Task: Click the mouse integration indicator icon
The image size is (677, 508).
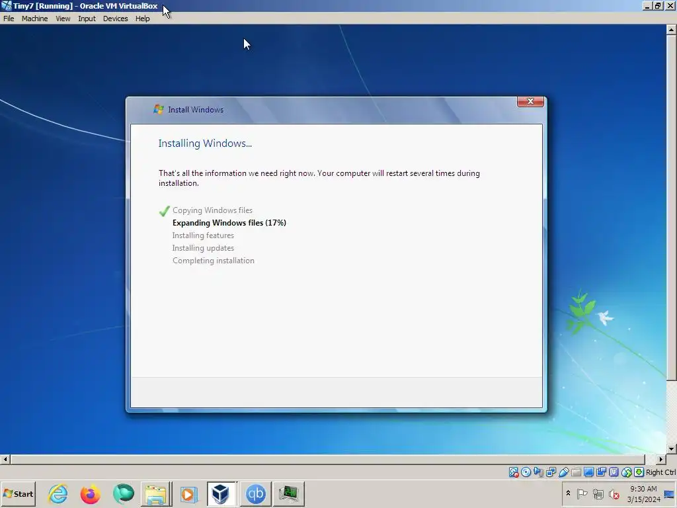Action: (627, 472)
